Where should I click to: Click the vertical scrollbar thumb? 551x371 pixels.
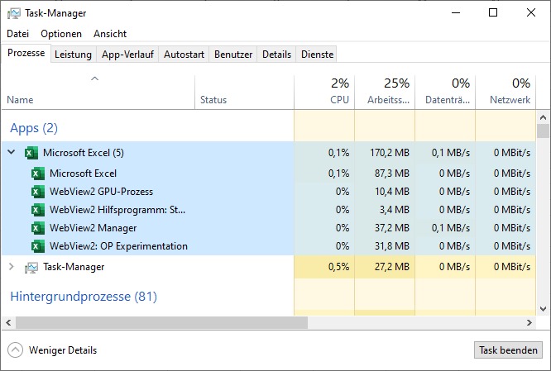click(x=543, y=131)
